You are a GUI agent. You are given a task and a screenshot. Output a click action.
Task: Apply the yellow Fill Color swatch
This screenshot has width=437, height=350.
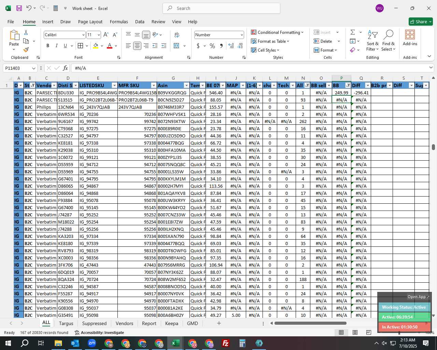click(96, 46)
